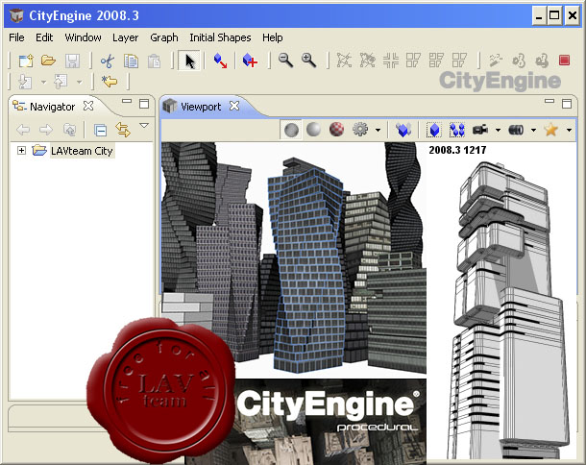
Task: Open the star bookmarks dropdown arrow
Action: point(569,130)
